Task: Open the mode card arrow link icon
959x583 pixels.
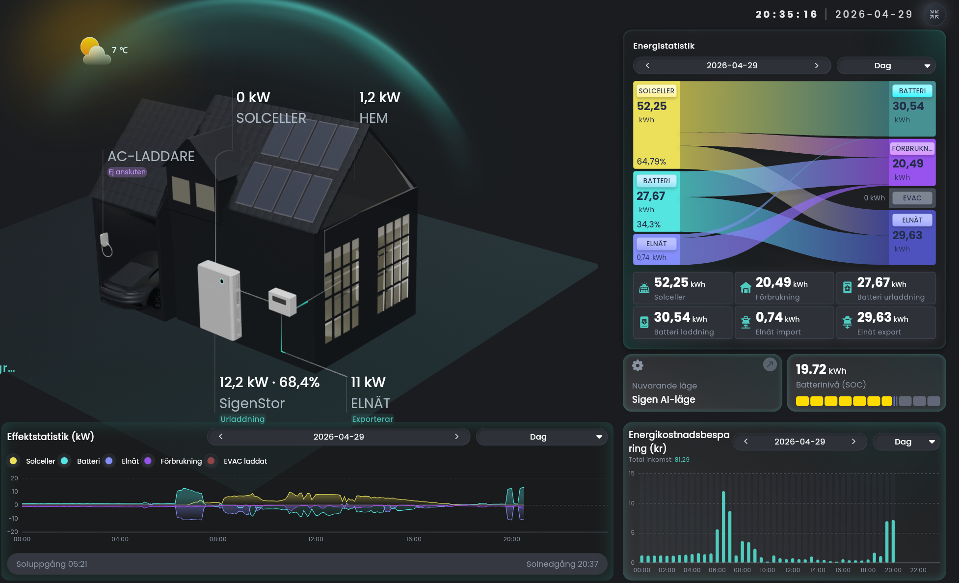Action: point(770,364)
